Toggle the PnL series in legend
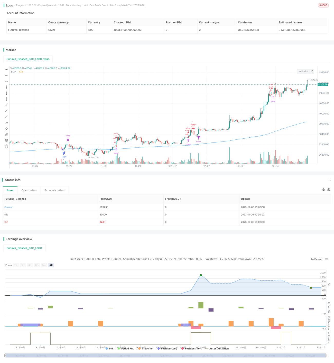The height and width of the screenshot is (363, 334). 109,349
